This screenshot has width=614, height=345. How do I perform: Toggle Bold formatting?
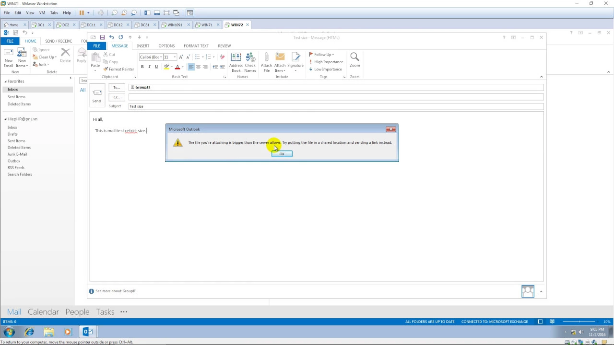coord(142,67)
